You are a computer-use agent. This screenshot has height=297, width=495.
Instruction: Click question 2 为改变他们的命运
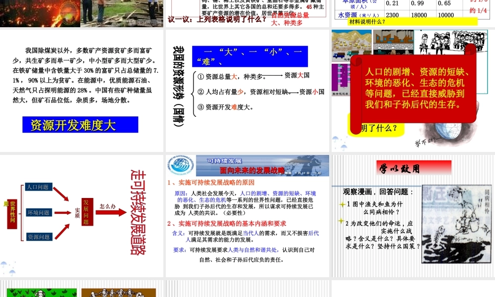(382, 235)
